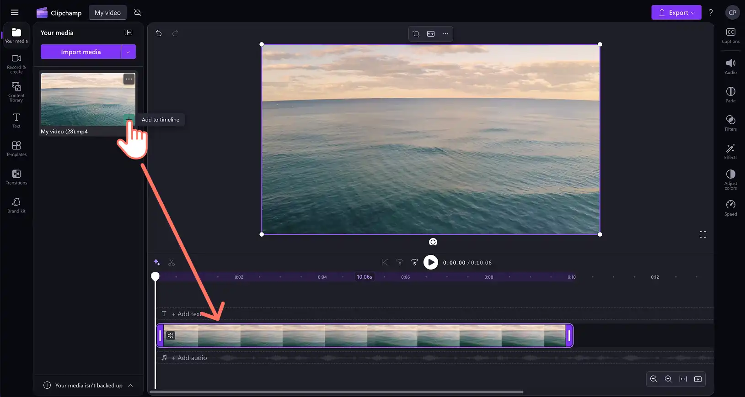The image size is (745, 397).
Task: Open the Content library tab
Action: click(x=16, y=92)
